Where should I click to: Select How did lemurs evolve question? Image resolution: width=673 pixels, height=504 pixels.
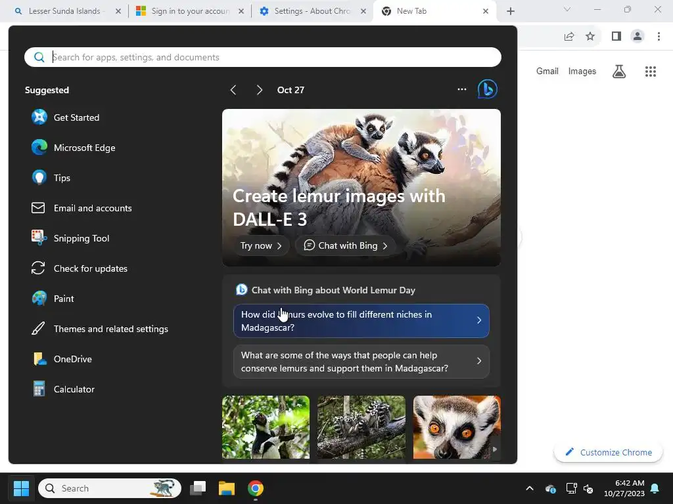(x=361, y=320)
